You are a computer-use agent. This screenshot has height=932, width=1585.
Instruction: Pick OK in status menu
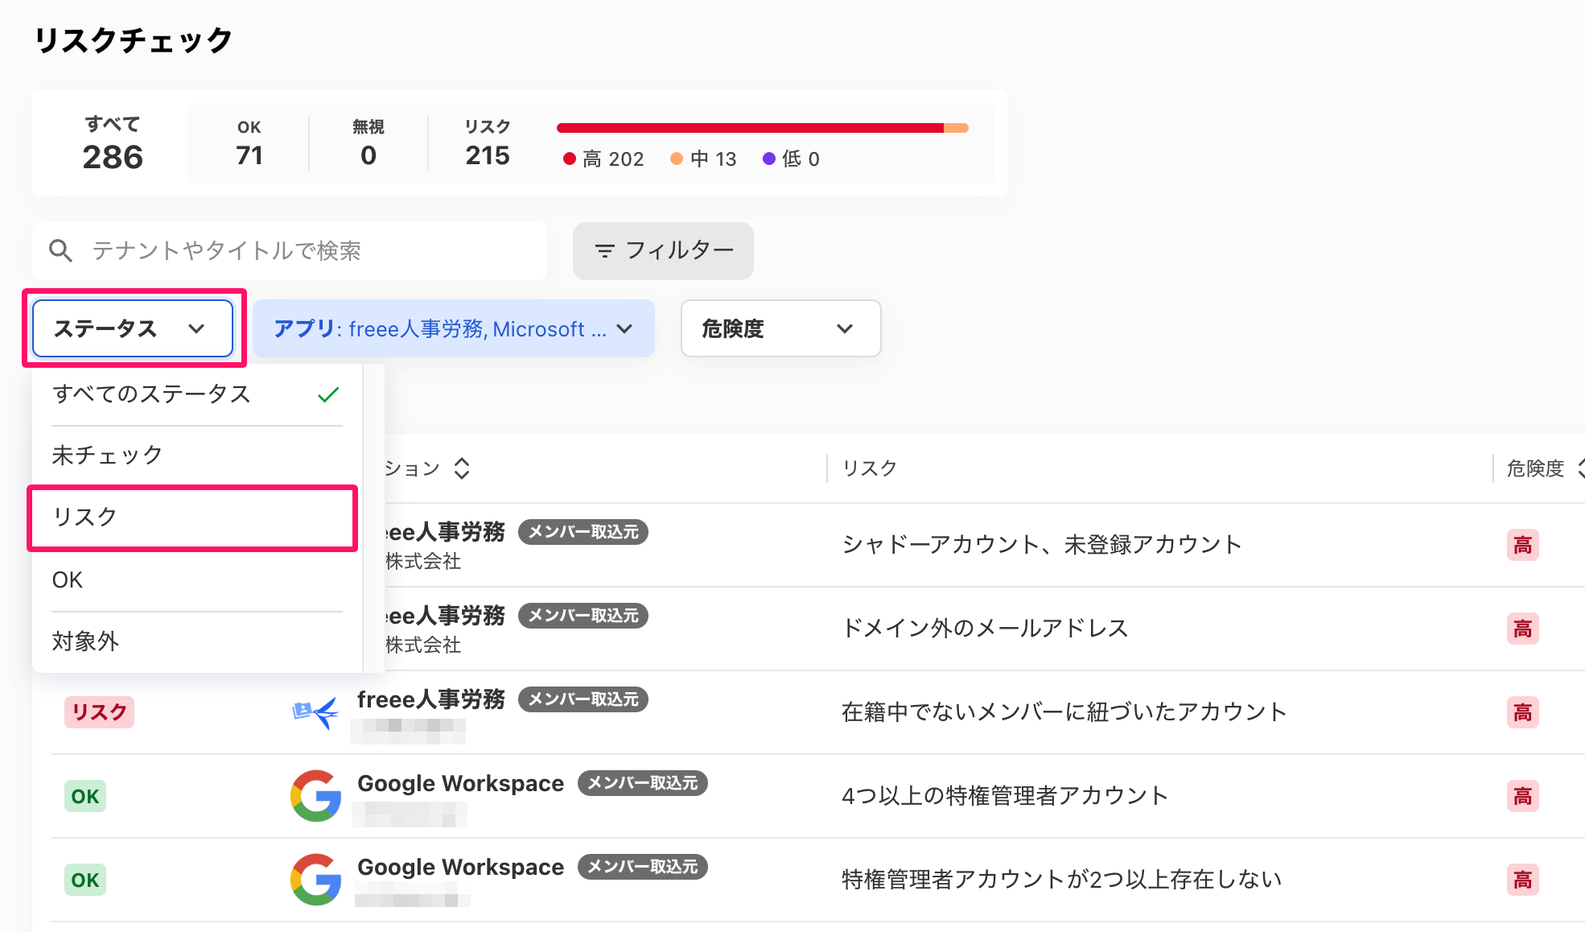click(x=197, y=579)
